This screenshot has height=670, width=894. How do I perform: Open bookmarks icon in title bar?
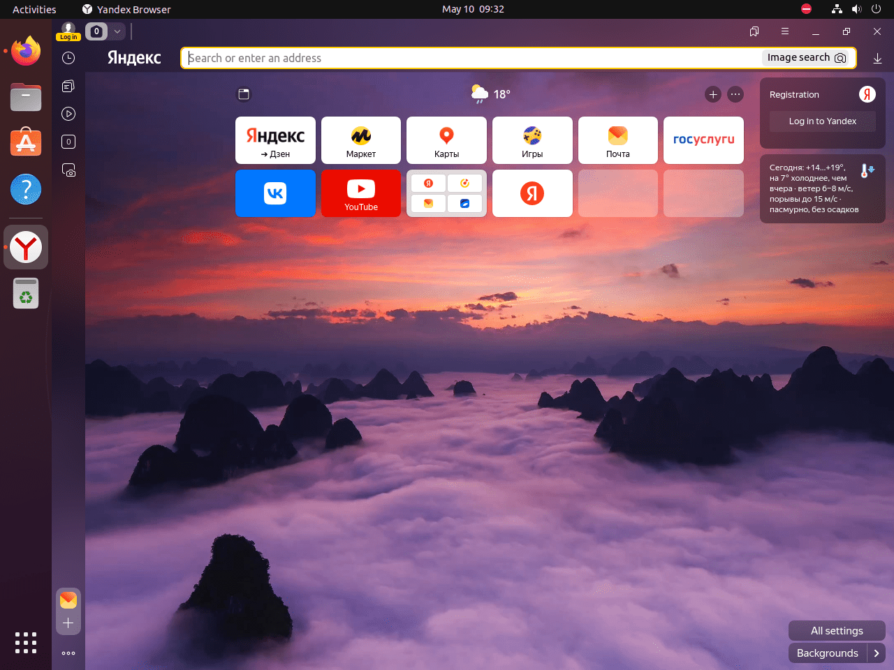(x=754, y=31)
